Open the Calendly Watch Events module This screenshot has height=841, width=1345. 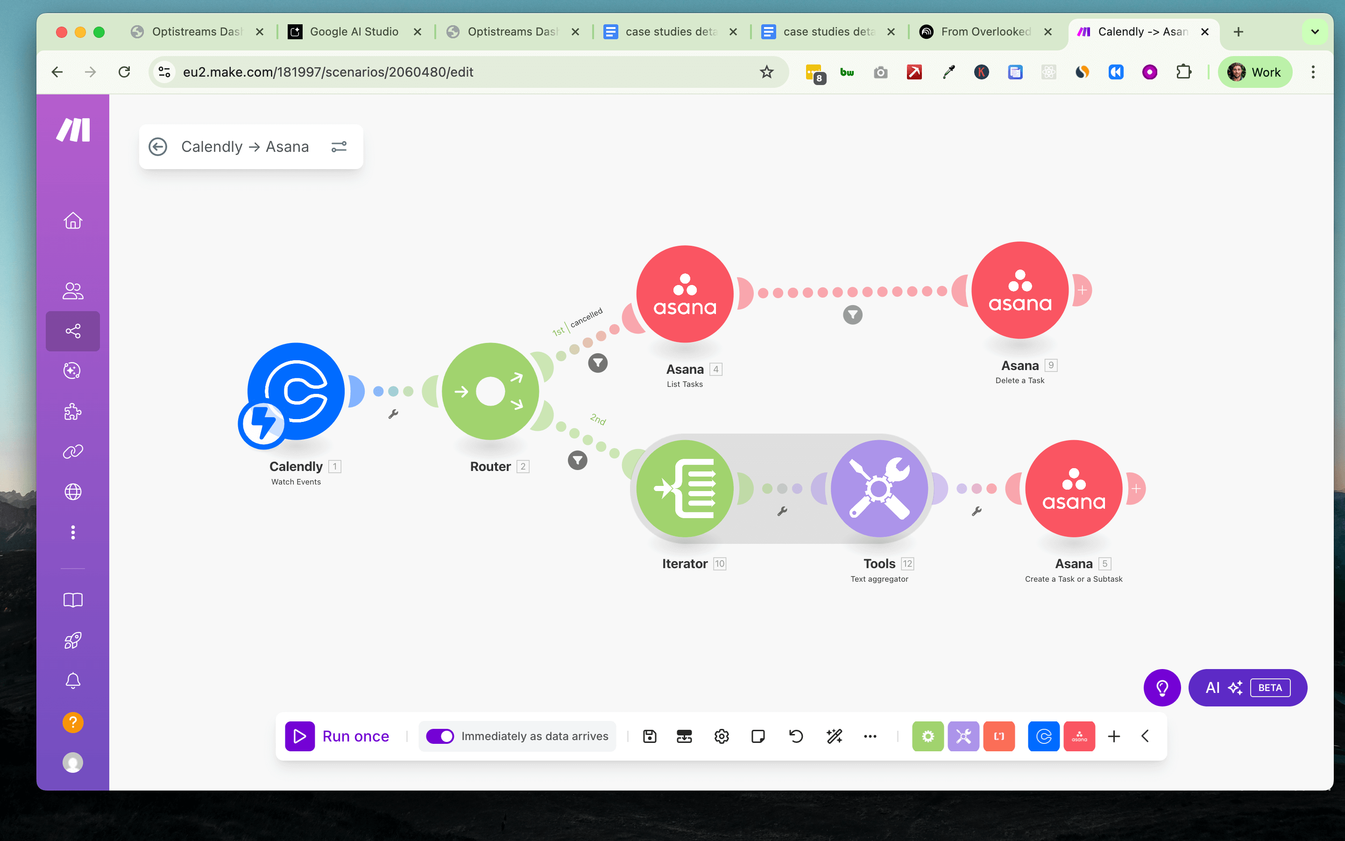click(296, 391)
